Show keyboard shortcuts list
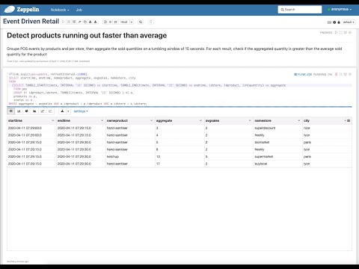The image size is (359, 269). (329, 22)
